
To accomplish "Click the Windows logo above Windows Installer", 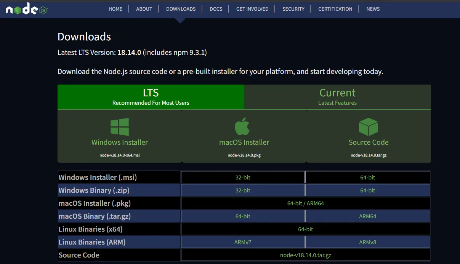I will [x=119, y=126].
